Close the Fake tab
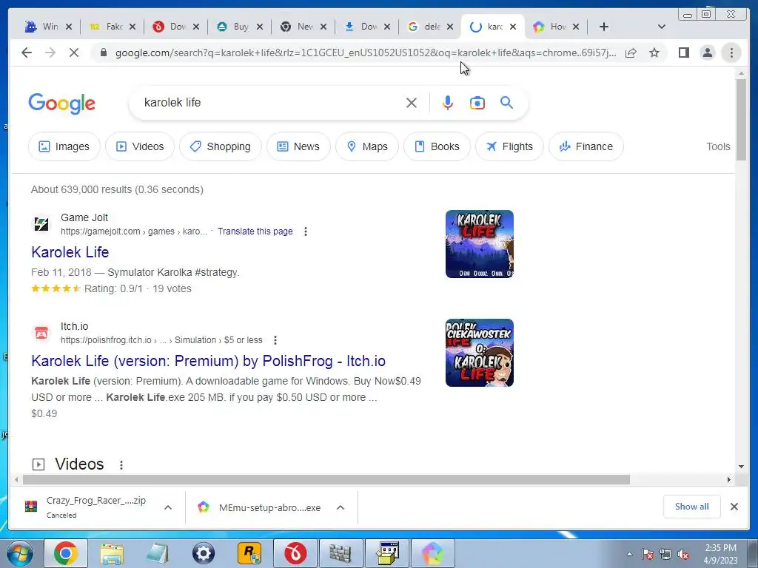Screen dimensions: 758x568 pyautogui.click(x=133, y=27)
